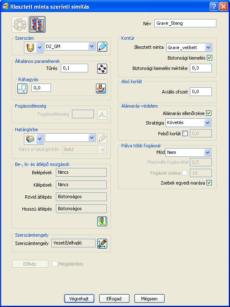
Task: Open the leads and links icon
Action: tap(102, 221)
